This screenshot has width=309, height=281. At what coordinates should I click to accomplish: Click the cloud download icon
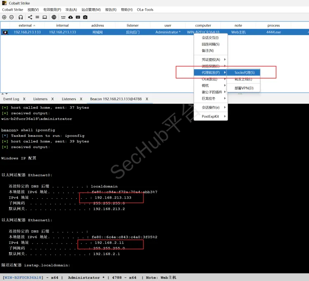70,17
